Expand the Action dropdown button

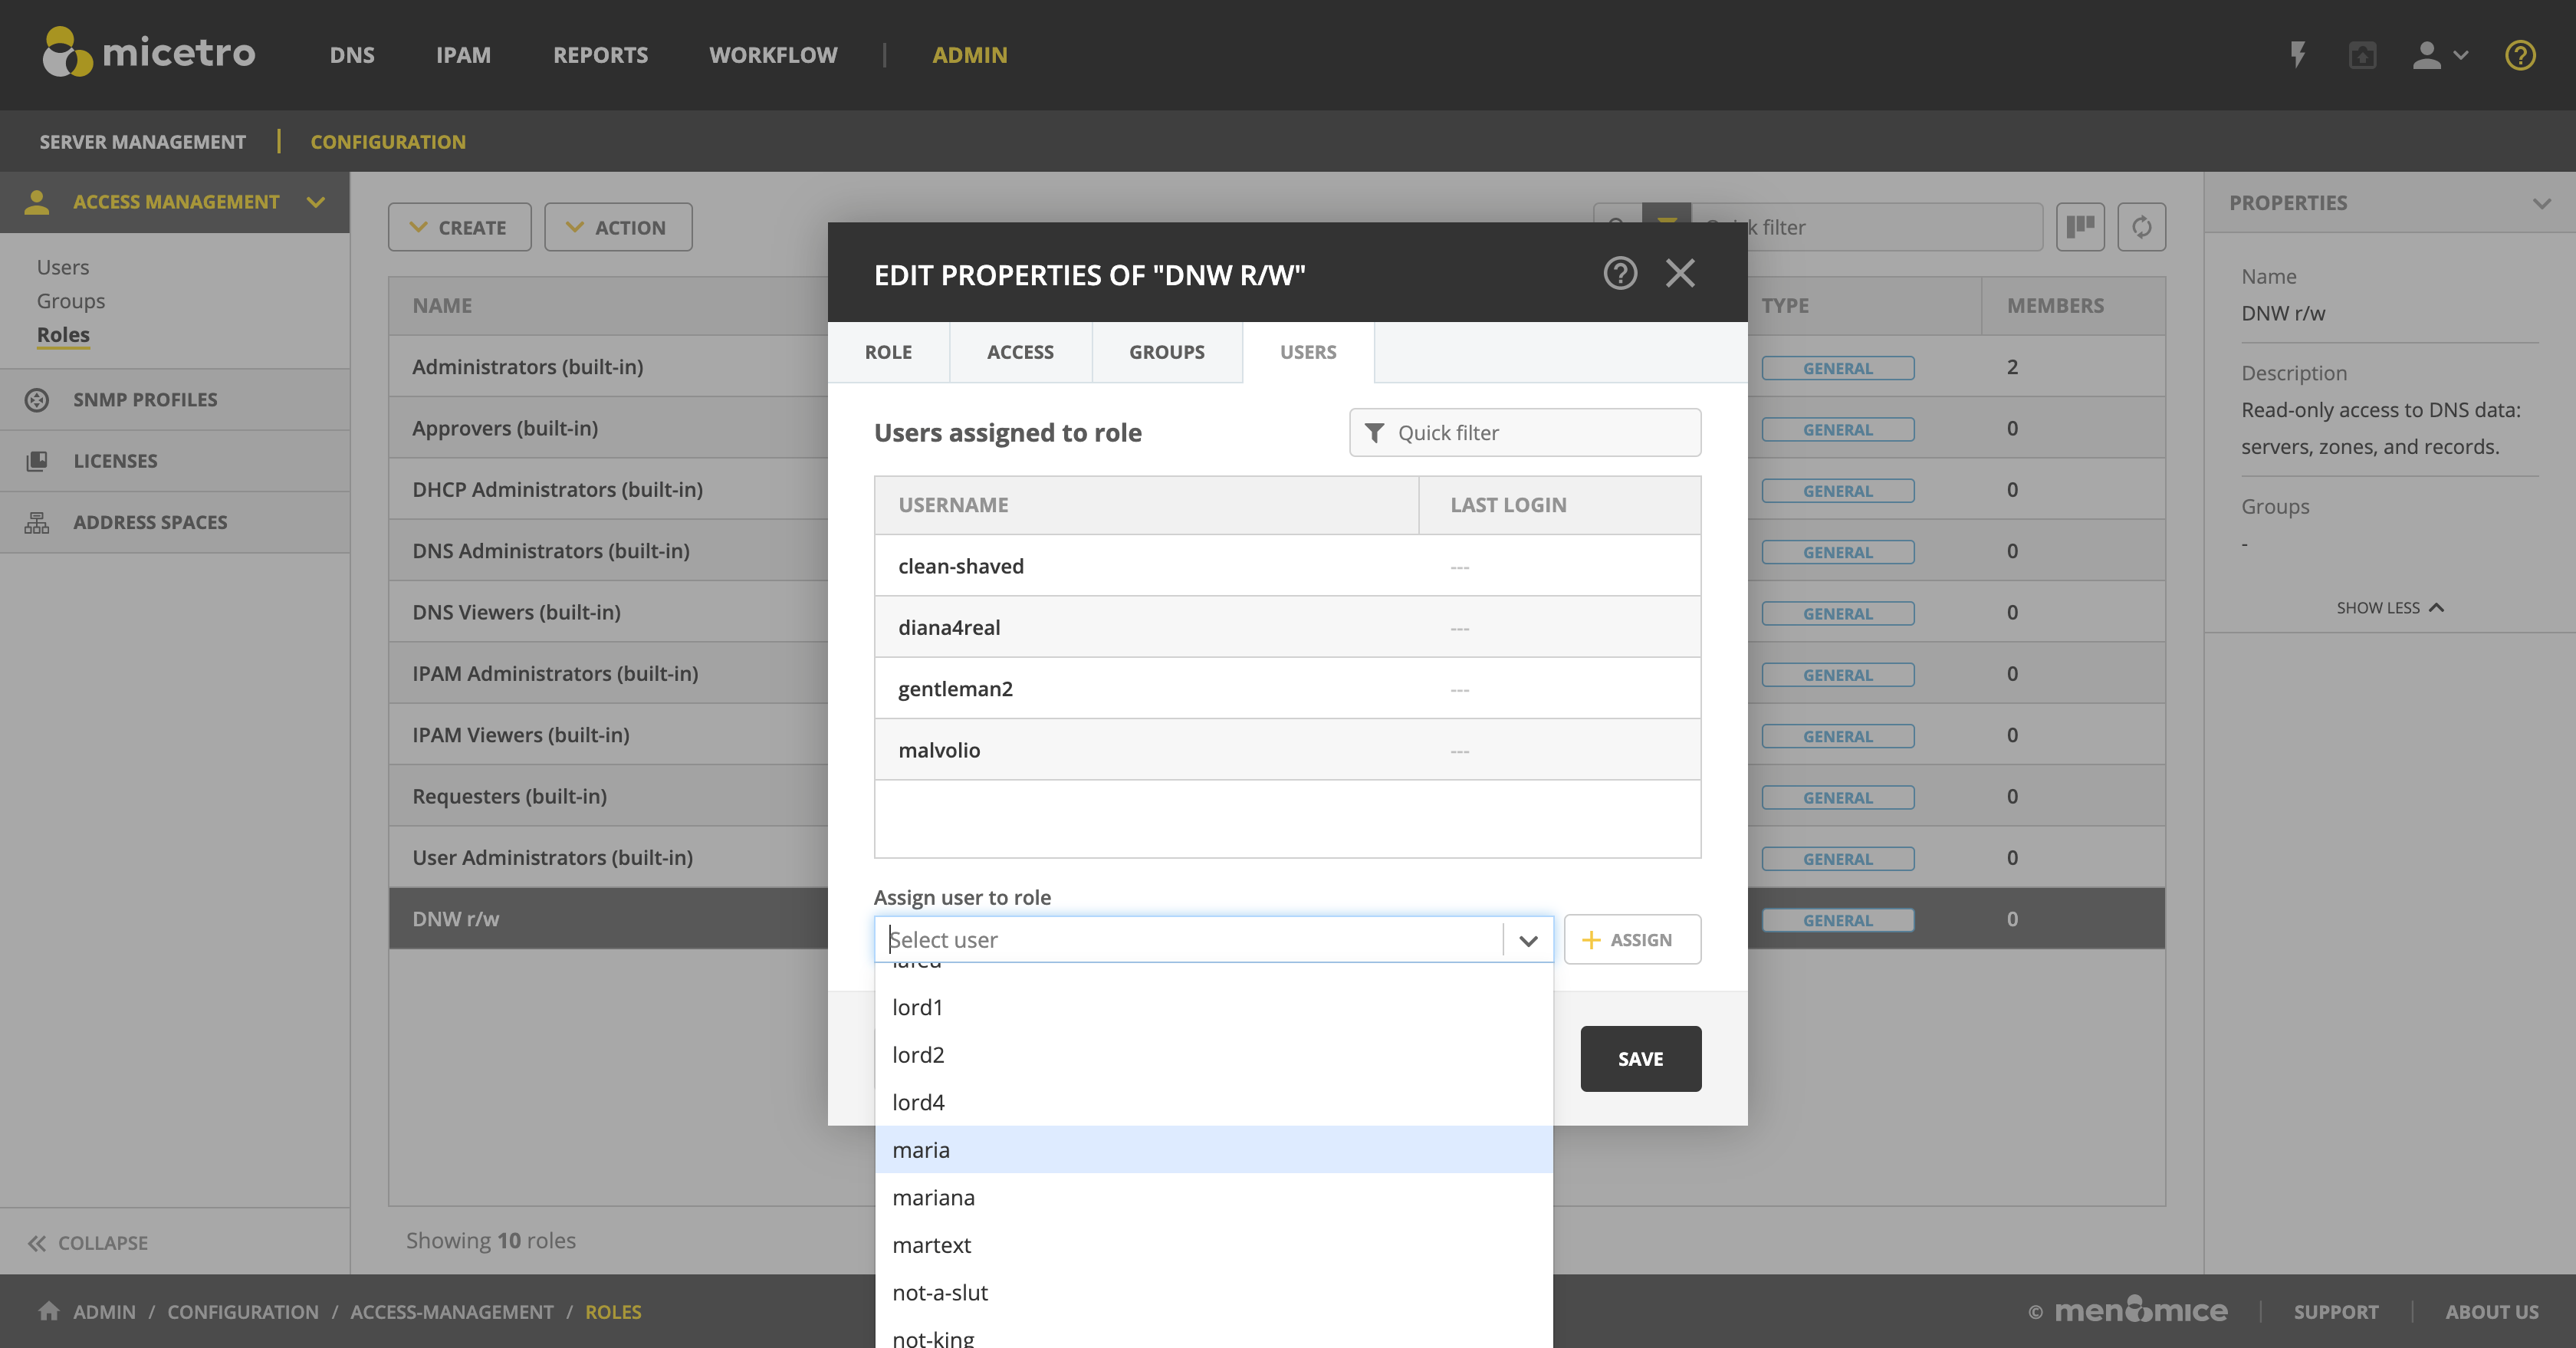(617, 228)
